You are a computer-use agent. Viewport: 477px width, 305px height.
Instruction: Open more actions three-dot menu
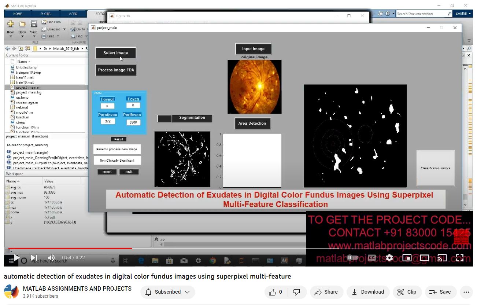[466, 292]
